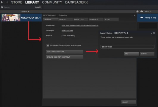Select NEKOPARA Vol. 1 game thumbnail
Image resolution: width=158 pixels, height=107 pixels.
click(11, 18)
